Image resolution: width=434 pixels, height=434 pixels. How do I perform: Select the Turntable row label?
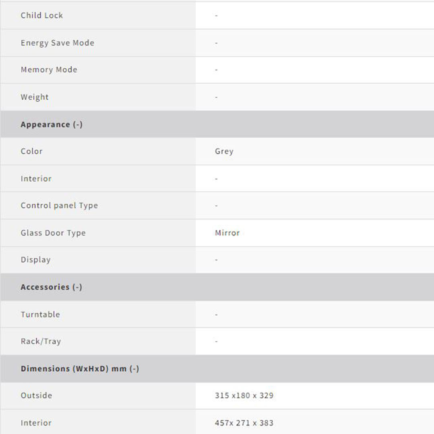pos(40,315)
